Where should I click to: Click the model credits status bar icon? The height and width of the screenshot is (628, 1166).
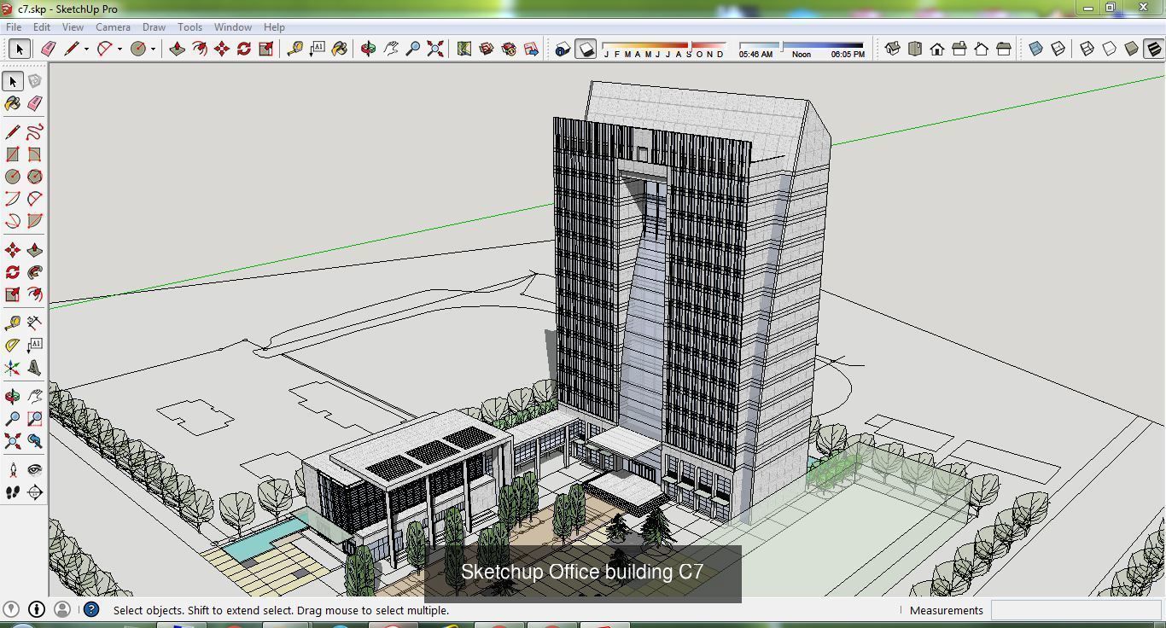coord(37,609)
